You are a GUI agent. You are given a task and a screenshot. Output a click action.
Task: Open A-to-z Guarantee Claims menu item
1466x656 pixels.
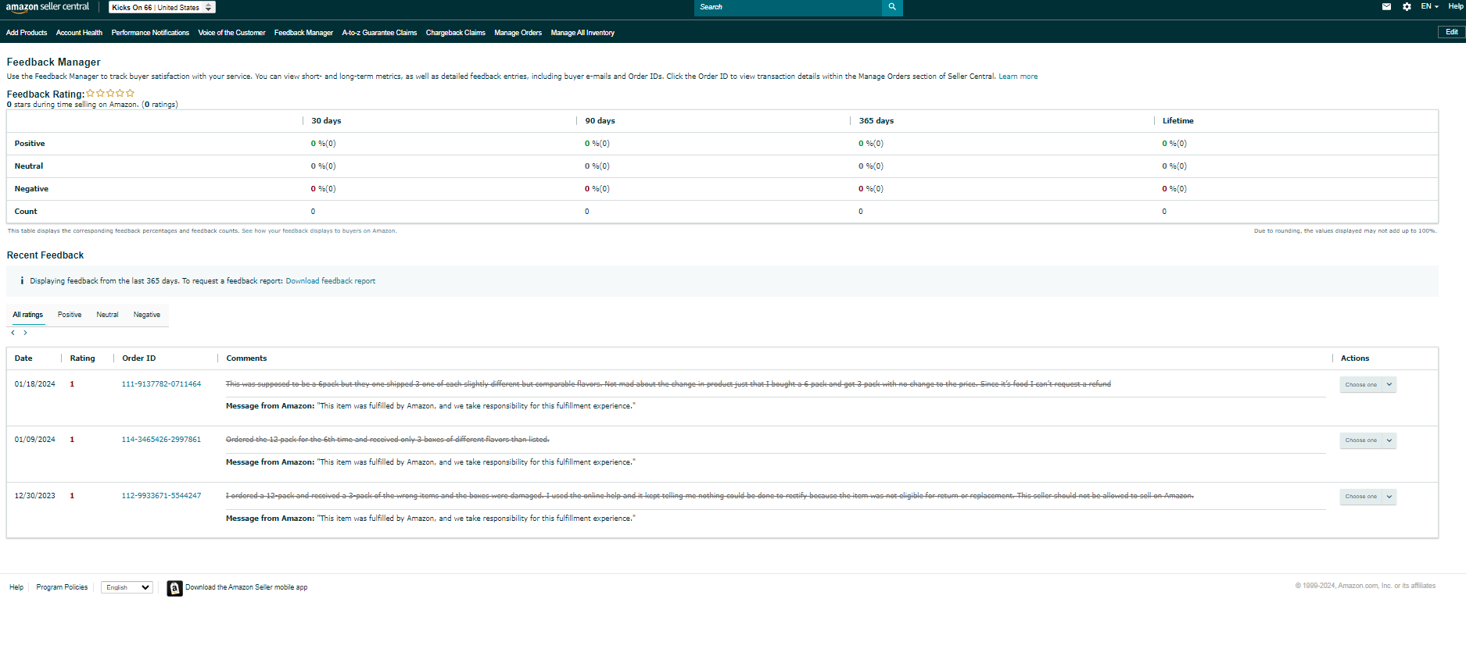coord(379,33)
